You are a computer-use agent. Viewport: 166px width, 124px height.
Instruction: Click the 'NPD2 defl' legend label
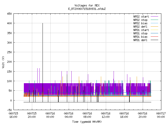pyautogui.click(x=140, y=27)
